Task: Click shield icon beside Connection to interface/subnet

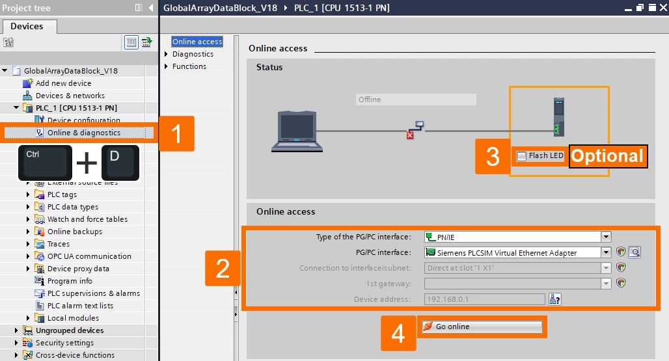Action: click(x=621, y=267)
